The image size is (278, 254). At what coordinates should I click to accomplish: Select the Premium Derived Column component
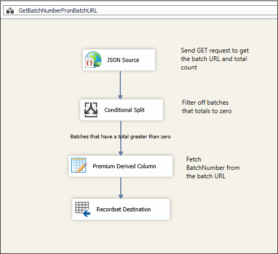point(121,166)
